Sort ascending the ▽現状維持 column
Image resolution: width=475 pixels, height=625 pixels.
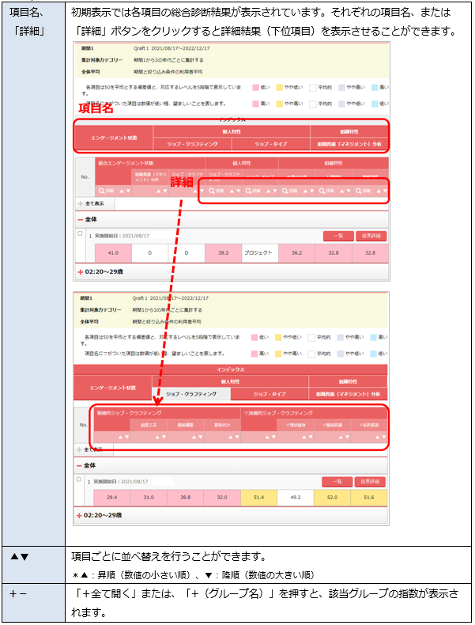304,437
